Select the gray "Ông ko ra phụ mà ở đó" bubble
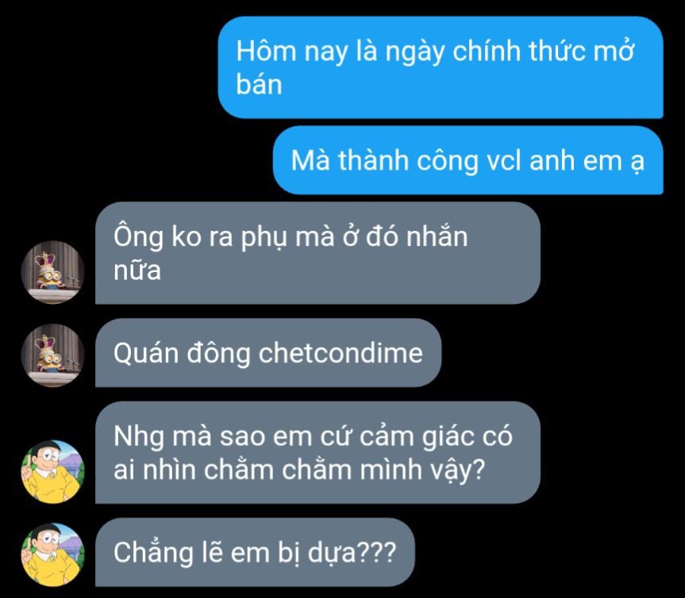 pyautogui.click(x=317, y=253)
